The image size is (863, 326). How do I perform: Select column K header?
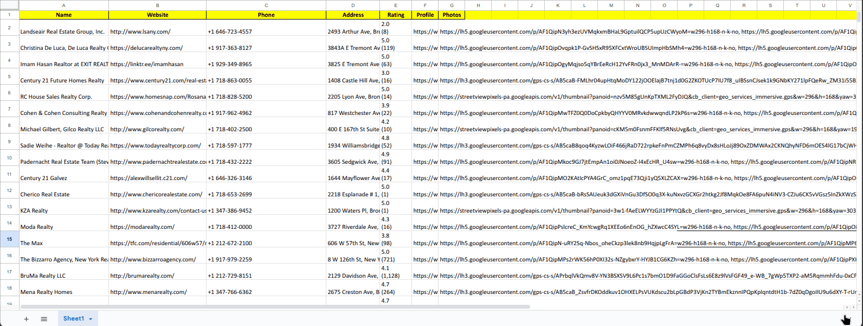click(558, 5)
